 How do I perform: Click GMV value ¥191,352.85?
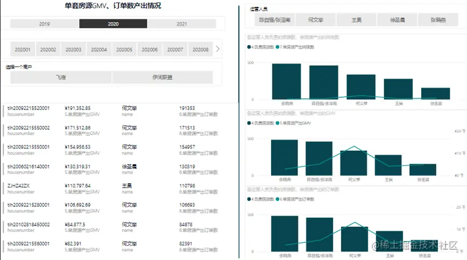point(77,108)
